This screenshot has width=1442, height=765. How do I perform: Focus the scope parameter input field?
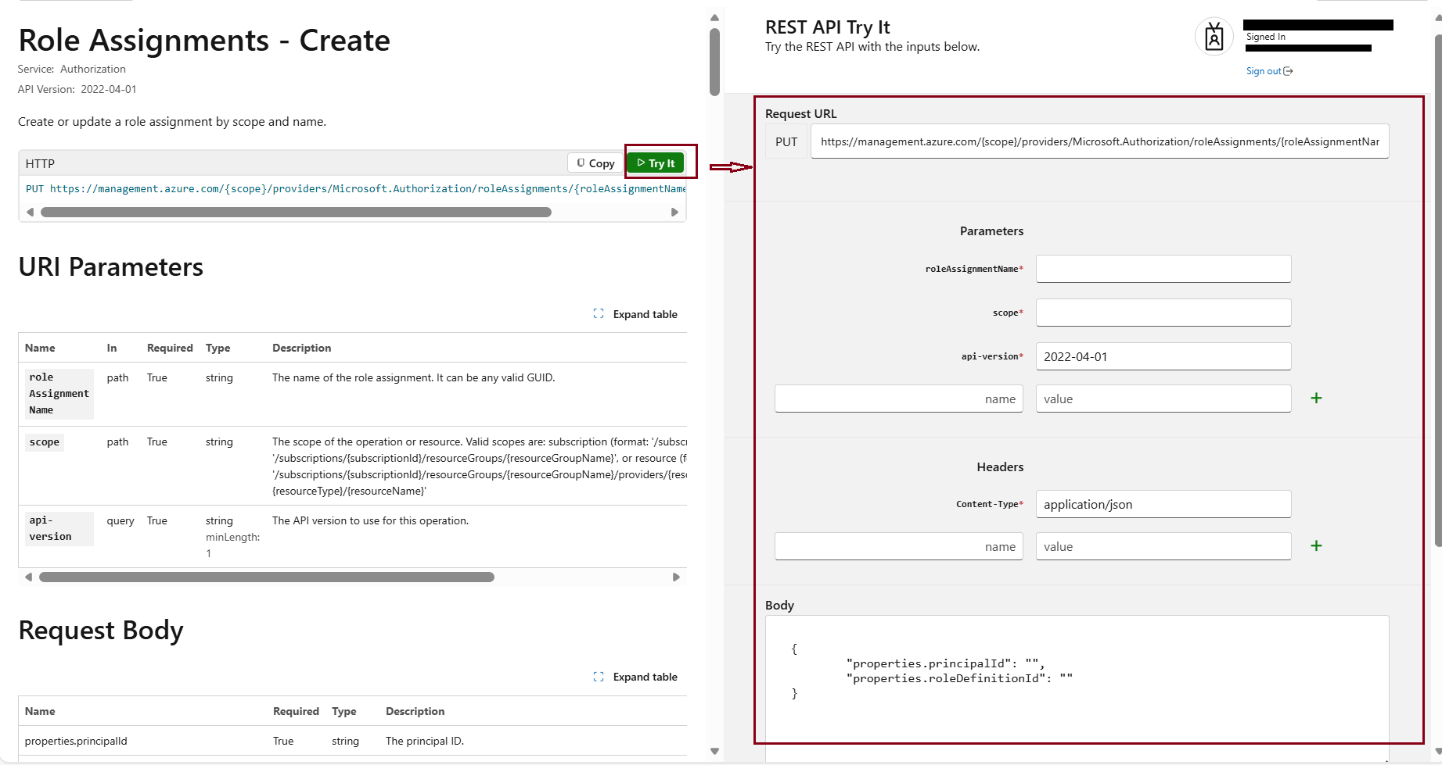(1163, 313)
